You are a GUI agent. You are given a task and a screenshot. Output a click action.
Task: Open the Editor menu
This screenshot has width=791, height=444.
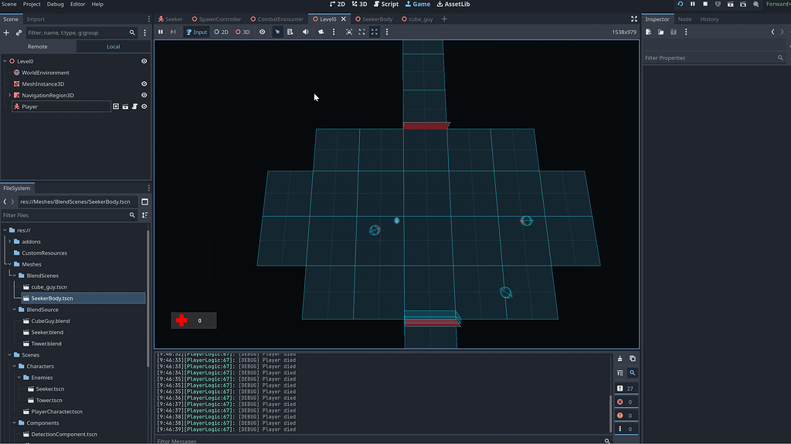click(78, 4)
